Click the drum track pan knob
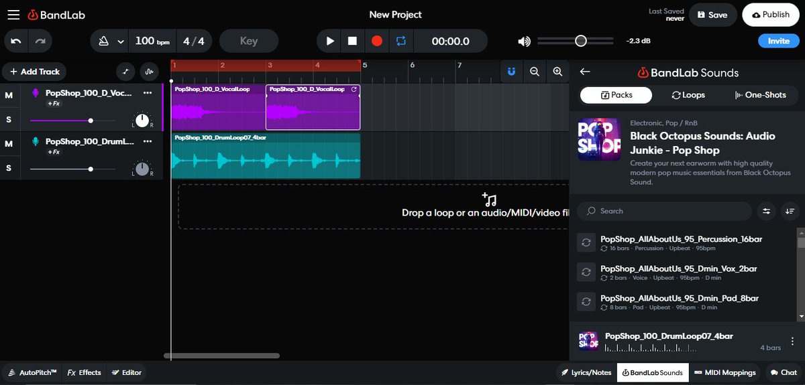This screenshot has height=385, width=805. coord(142,169)
